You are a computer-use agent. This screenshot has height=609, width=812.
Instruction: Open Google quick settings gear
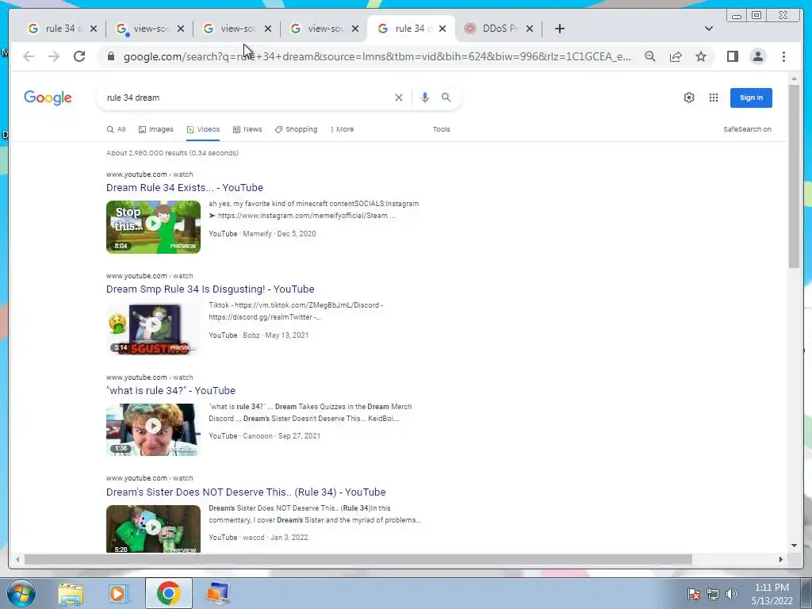(x=689, y=98)
